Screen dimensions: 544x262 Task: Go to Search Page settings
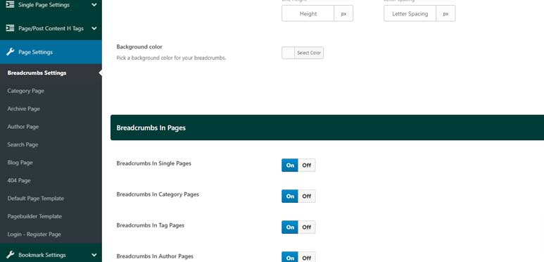coord(23,144)
